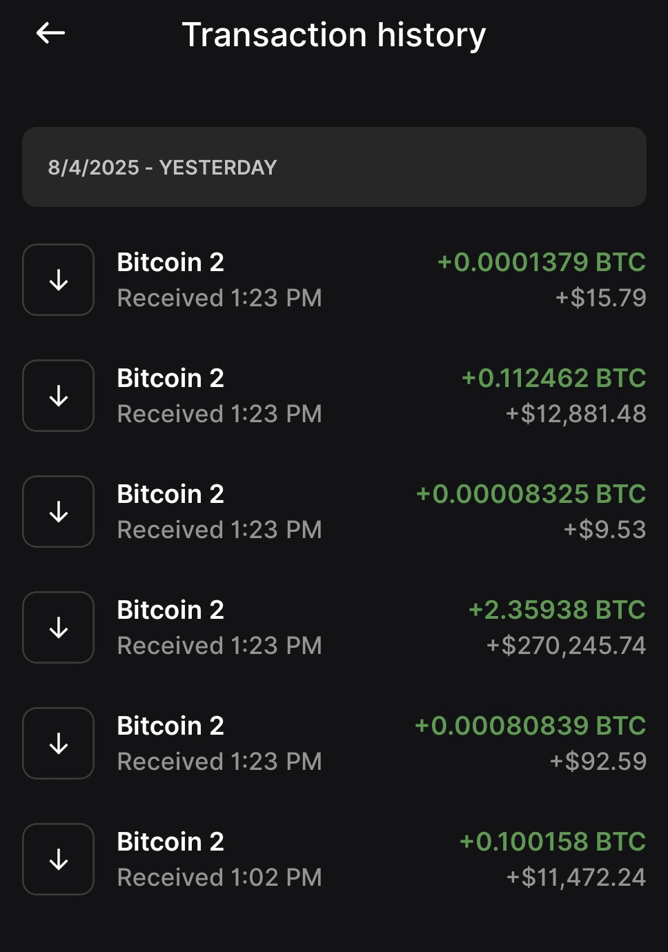This screenshot has height=952, width=668.
Task: Click receive icon for 0.00080839 BTC transaction
Action: 59,744
